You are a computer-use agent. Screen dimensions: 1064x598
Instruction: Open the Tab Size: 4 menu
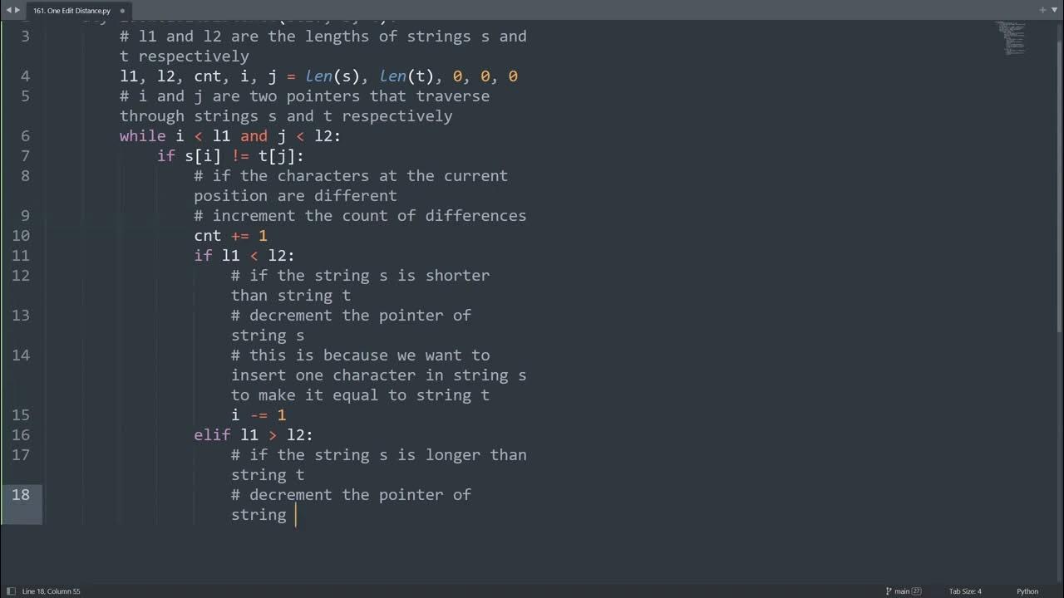coord(965,591)
